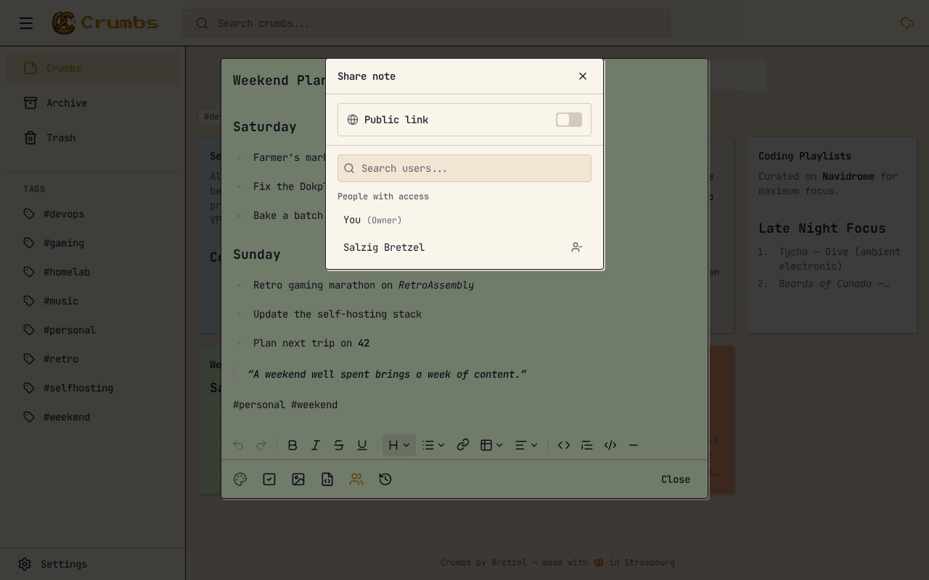The image size is (929, 580).
Task: Click the checklist icon in note footer
Action: [x=269, y=479]
